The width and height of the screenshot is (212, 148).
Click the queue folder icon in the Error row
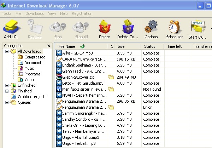tap(111, 107)
